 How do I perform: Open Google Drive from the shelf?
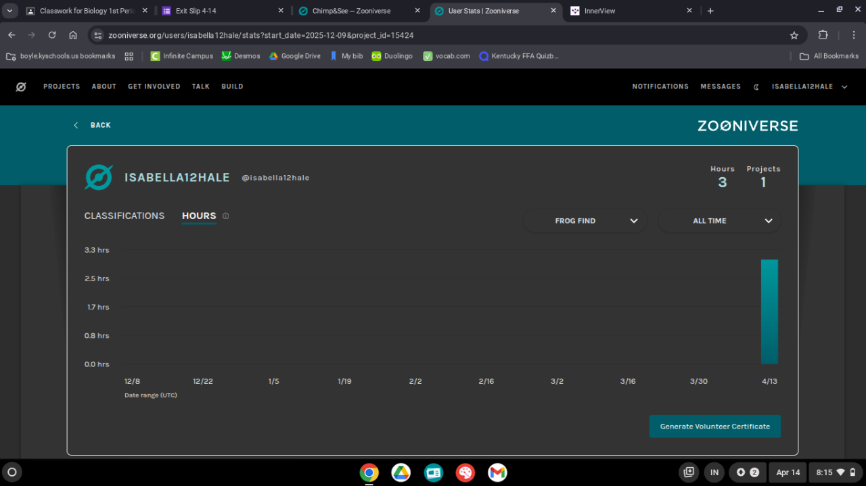tap(401, 472)
